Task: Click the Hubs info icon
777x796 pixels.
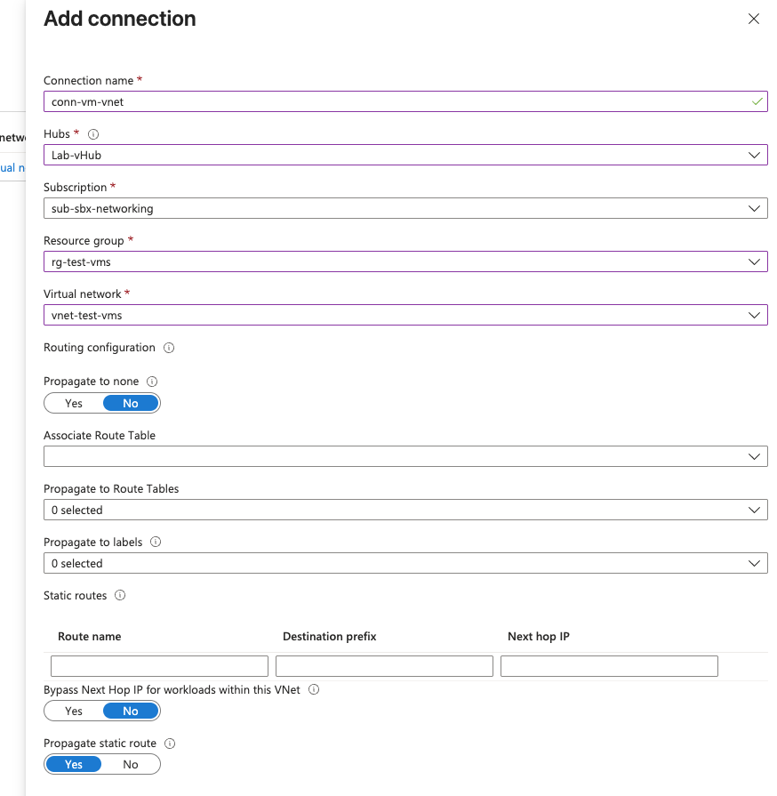Action: click(93, 134)
